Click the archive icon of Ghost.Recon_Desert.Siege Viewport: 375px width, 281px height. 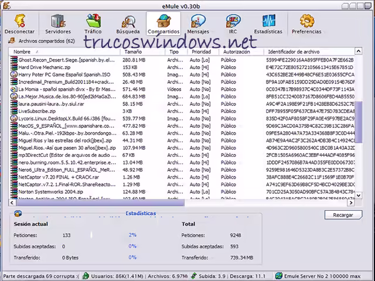[14, 60]
